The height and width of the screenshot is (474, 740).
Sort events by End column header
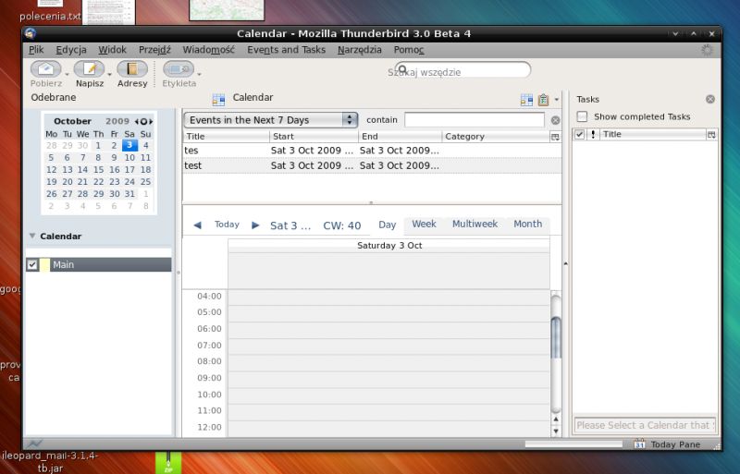tap(401, 137)
